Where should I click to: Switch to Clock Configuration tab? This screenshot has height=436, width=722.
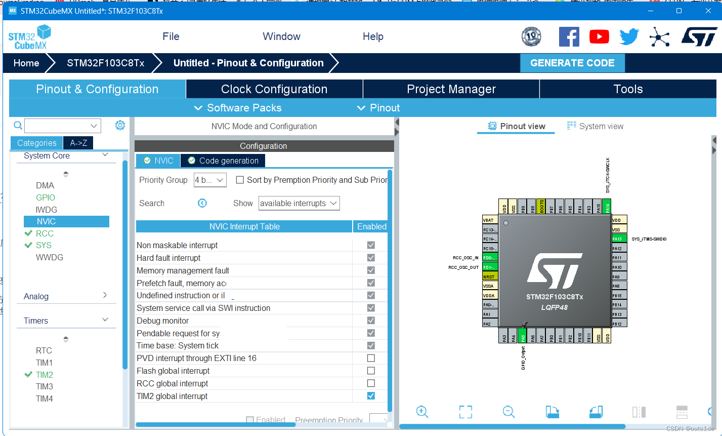[x=274, y=89]
